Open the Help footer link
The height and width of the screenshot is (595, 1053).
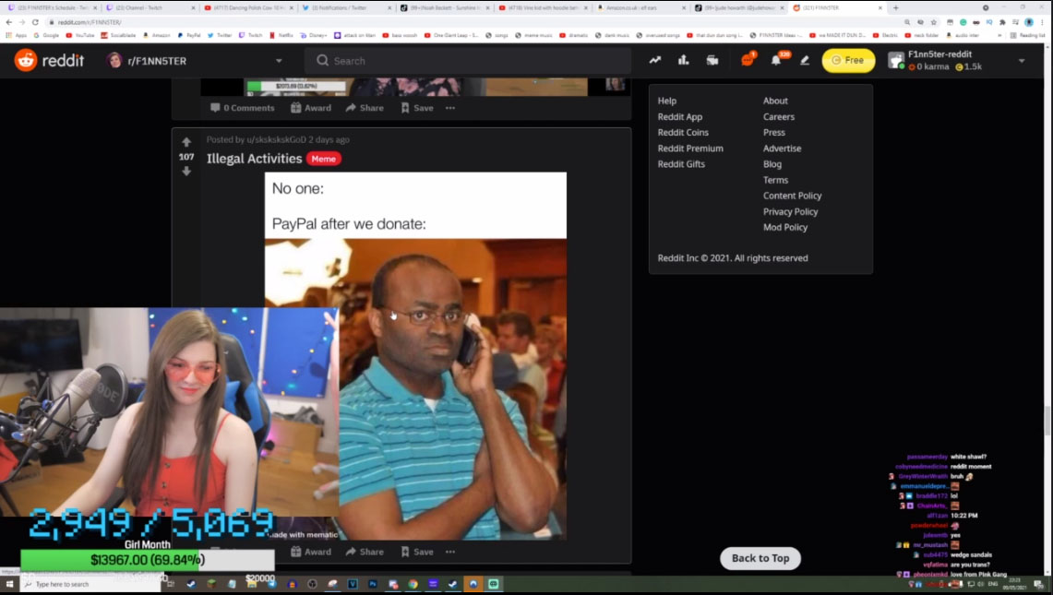pos(667,101)
